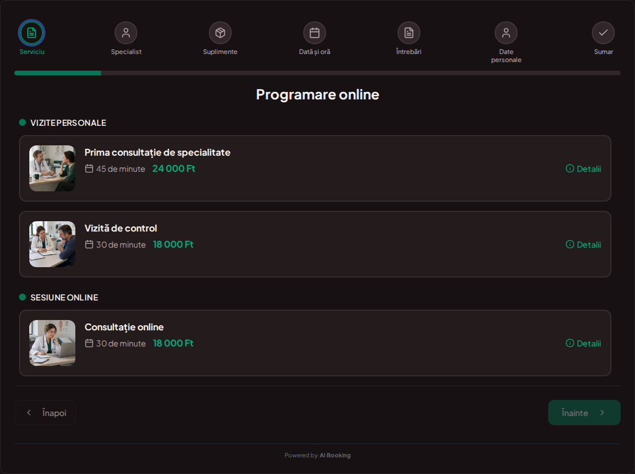635x474 pixels.
Task: Select the Date personale step icon
Action: pos(506,33)
